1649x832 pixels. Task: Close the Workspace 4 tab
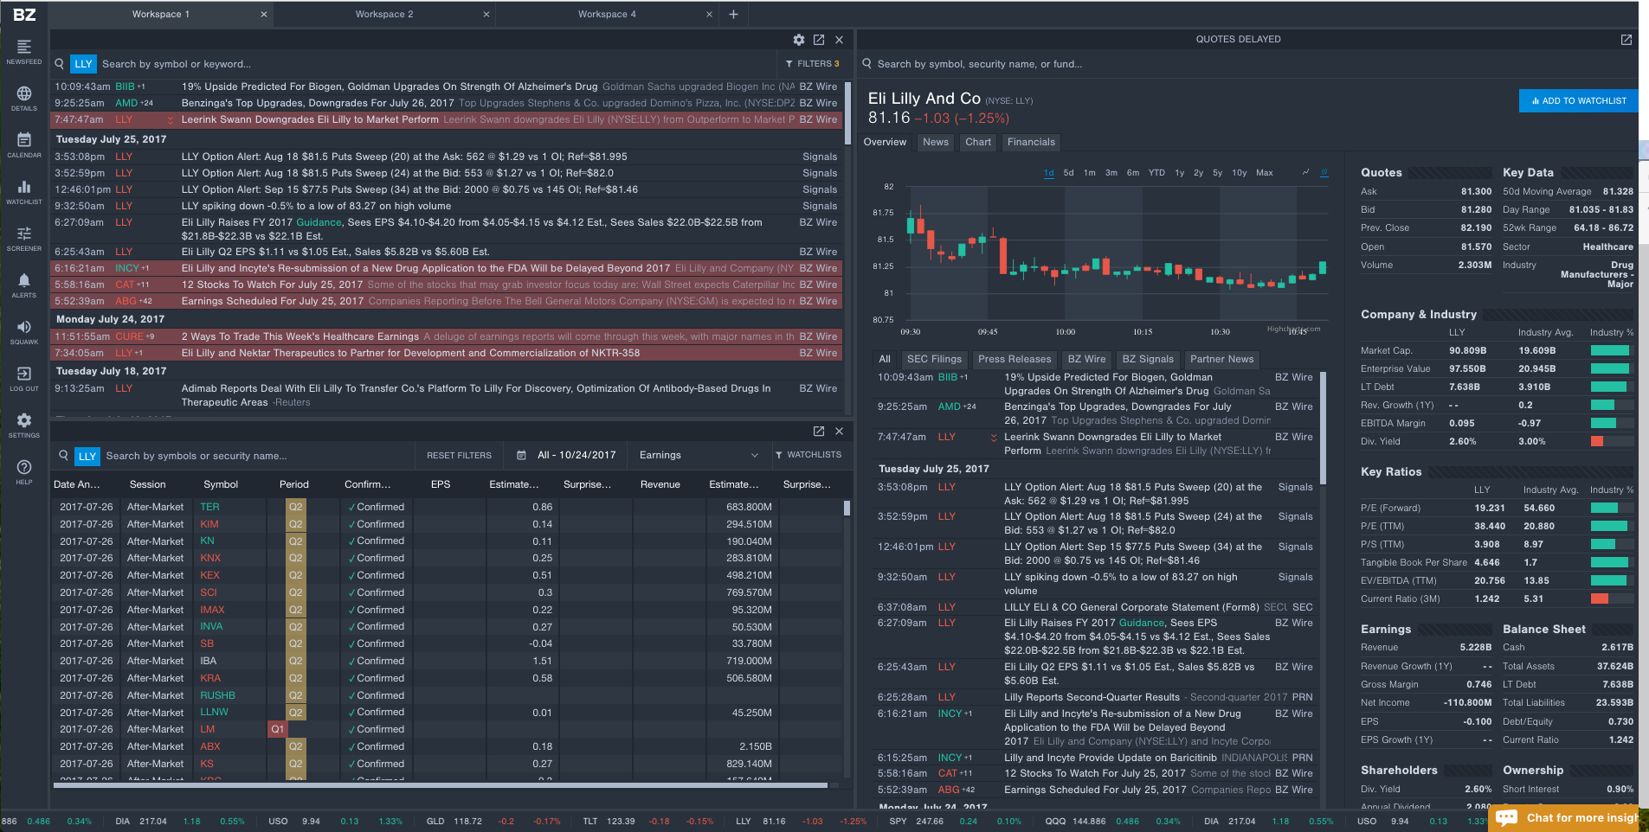[710, 15]
